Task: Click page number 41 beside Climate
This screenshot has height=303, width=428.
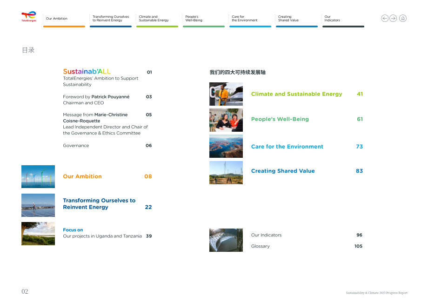Action: pyautogui.click(x=360, y=94)
